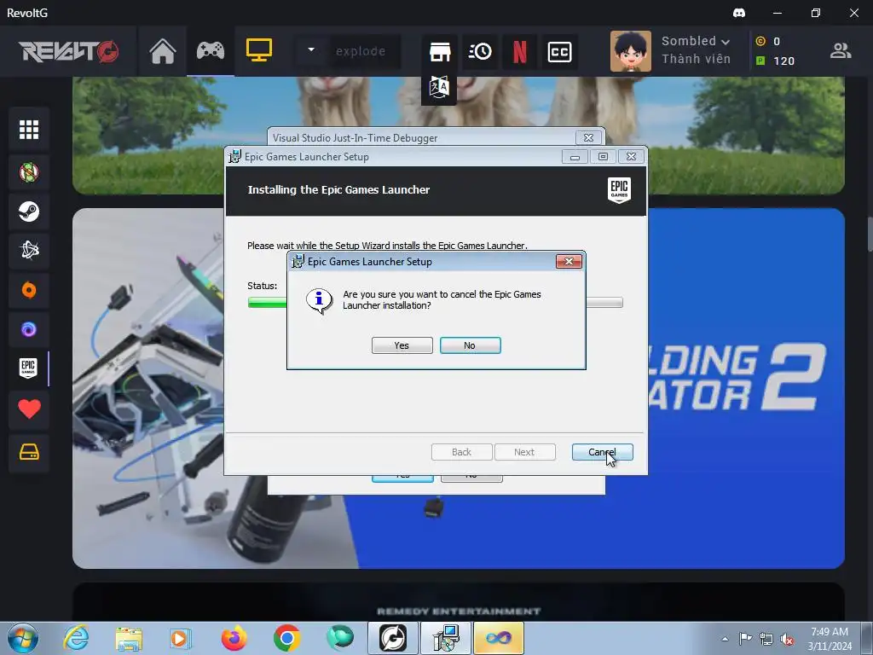Open the network tray icon
The width and height of the screenshot is (873, 655).
point(766,639)
